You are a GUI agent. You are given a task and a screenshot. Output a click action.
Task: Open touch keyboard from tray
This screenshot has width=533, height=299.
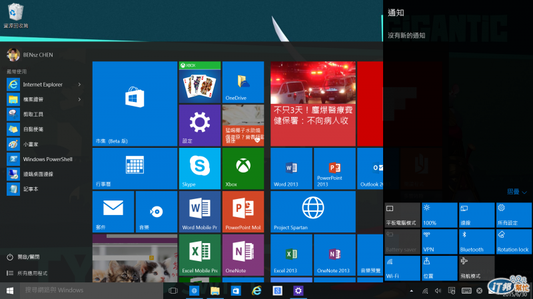point(466,291)
